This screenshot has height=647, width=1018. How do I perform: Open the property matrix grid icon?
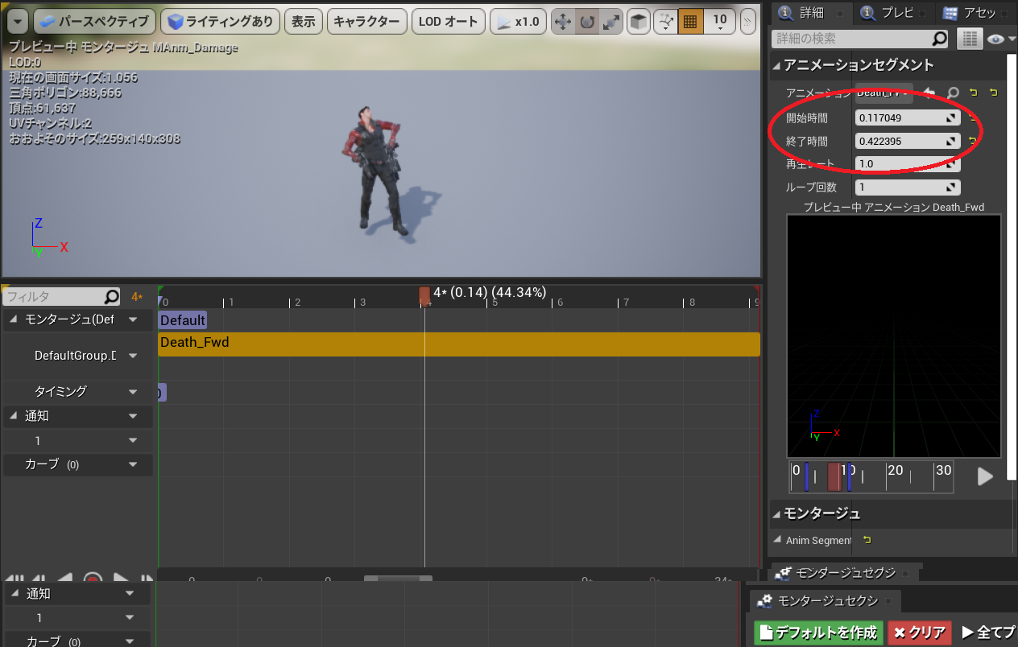tap(969, 38)
